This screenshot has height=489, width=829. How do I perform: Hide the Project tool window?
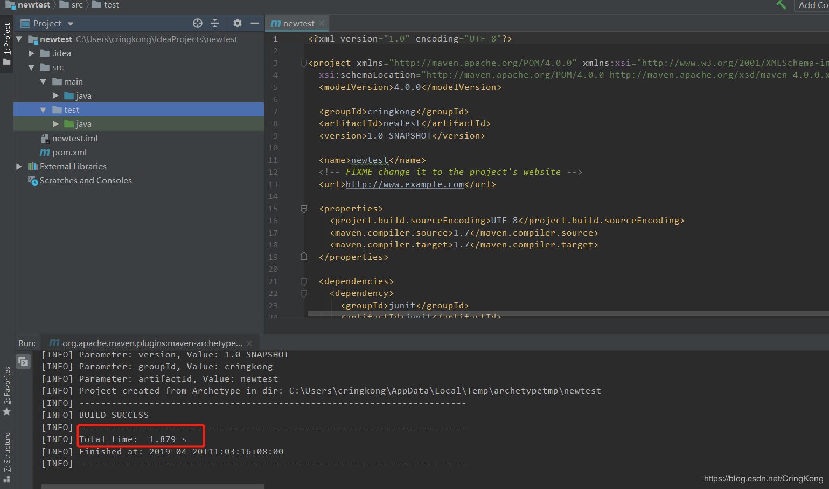click(255, 23)
